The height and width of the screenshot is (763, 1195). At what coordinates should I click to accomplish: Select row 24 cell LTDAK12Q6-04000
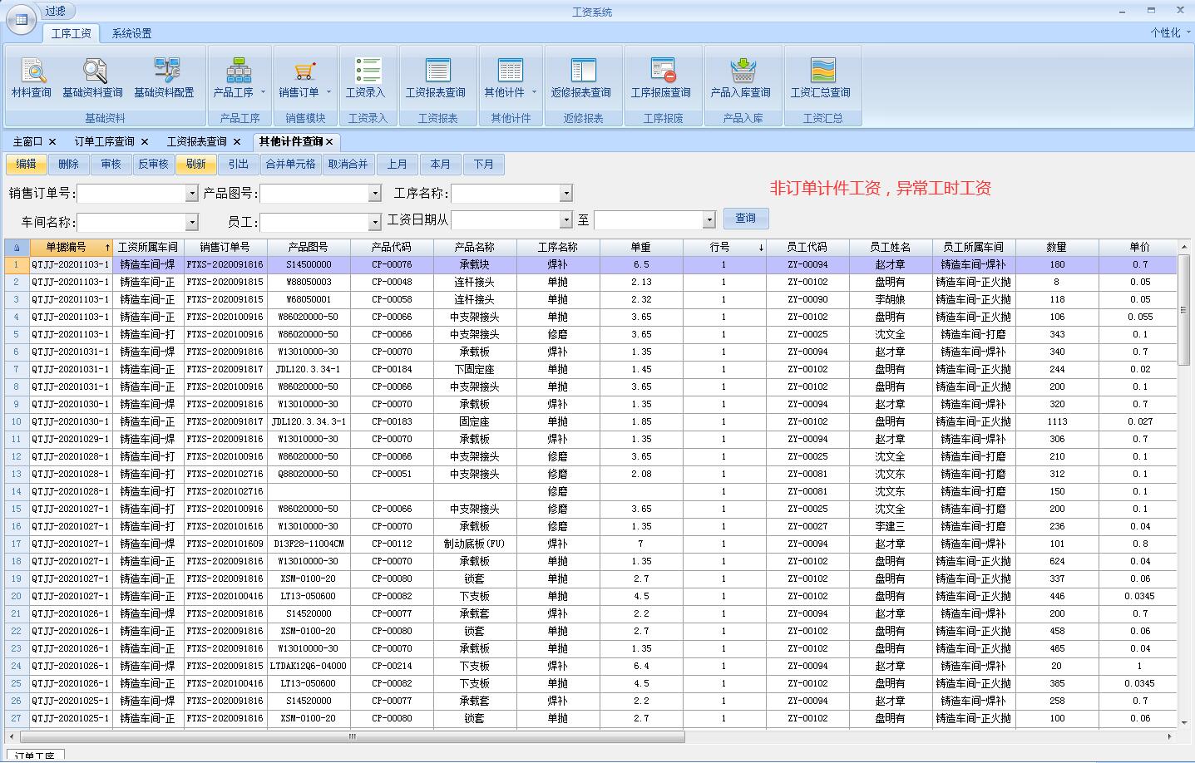(x=309, y=667)
